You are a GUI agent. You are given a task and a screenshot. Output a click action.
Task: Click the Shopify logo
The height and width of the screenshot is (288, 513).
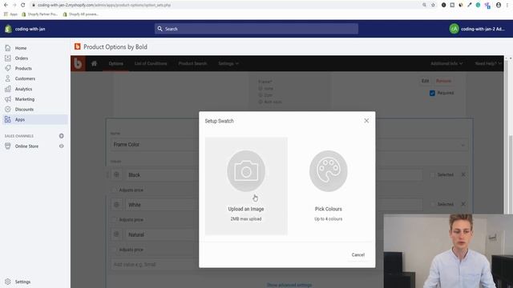tap(8, 29)
